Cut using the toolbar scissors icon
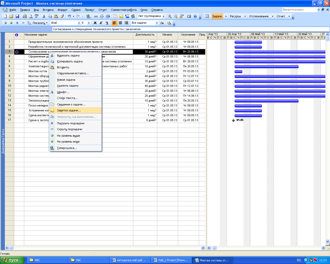 click(44, 16)
